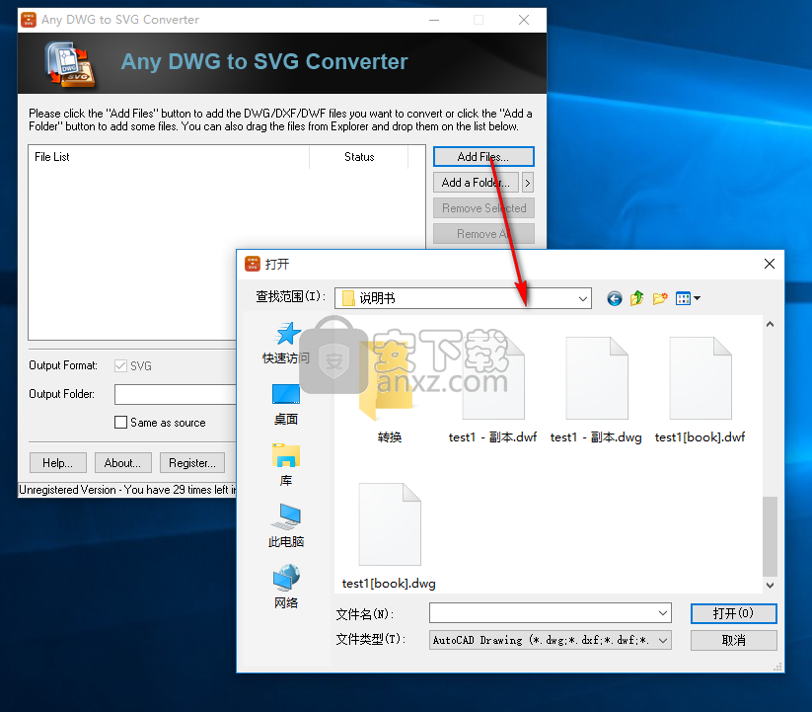Expand the arrow beside Add a Folder
The width and height of the screenshot is (812, 712).
click(x=528, y=183)
